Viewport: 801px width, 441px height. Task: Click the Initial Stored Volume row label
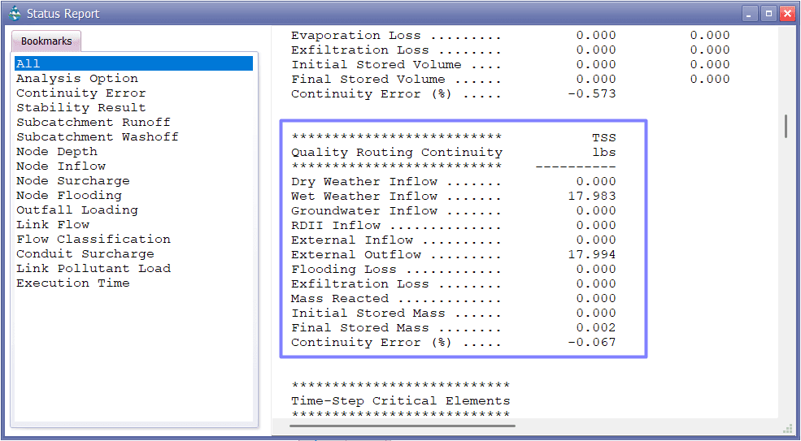point(377,65)
